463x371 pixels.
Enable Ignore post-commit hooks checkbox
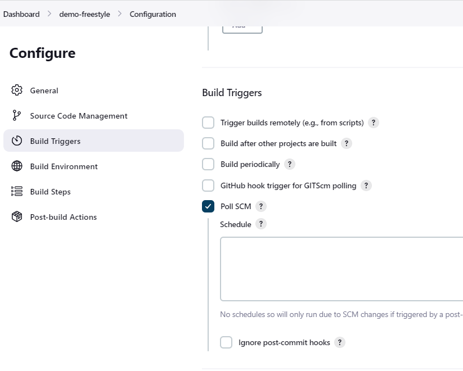coord(226,342)
